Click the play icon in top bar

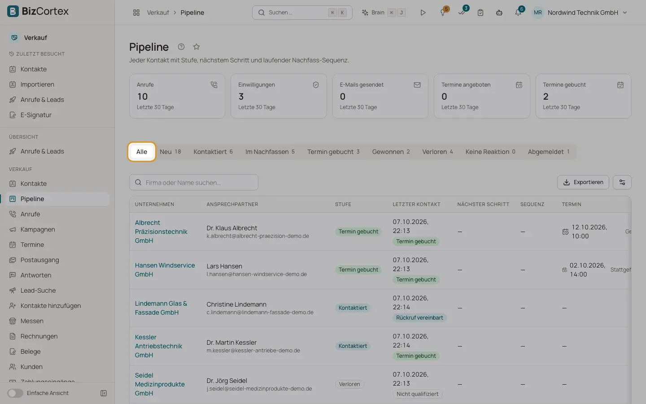(x=423, y=13)
